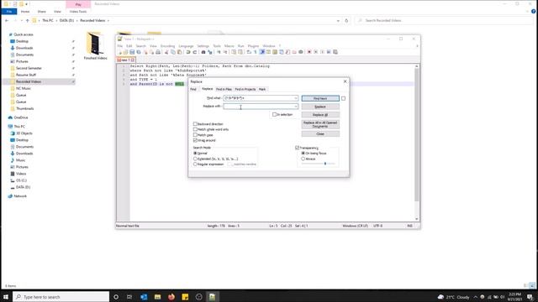Screen dimensions: 538x302
Task: Check the In selection checkbox
Action: 274,114
